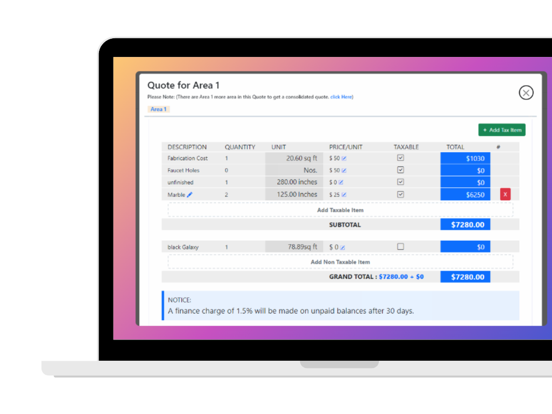Close the Quote for Area 1 dialog
Image resolution: width=552 pixels, height=414 pixels.
(526, 93)
